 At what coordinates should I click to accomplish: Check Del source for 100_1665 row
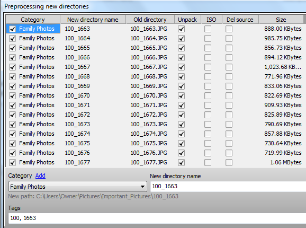tap(229, 48)
